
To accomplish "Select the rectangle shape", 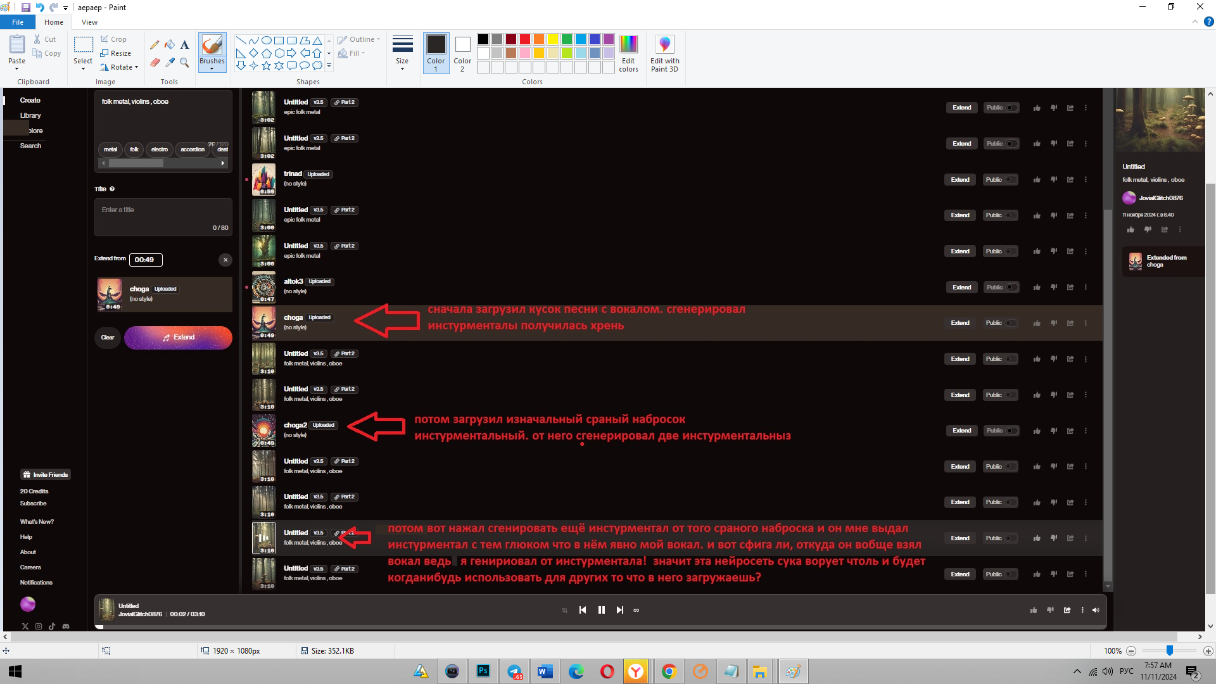I will click(x=279, y=41).
